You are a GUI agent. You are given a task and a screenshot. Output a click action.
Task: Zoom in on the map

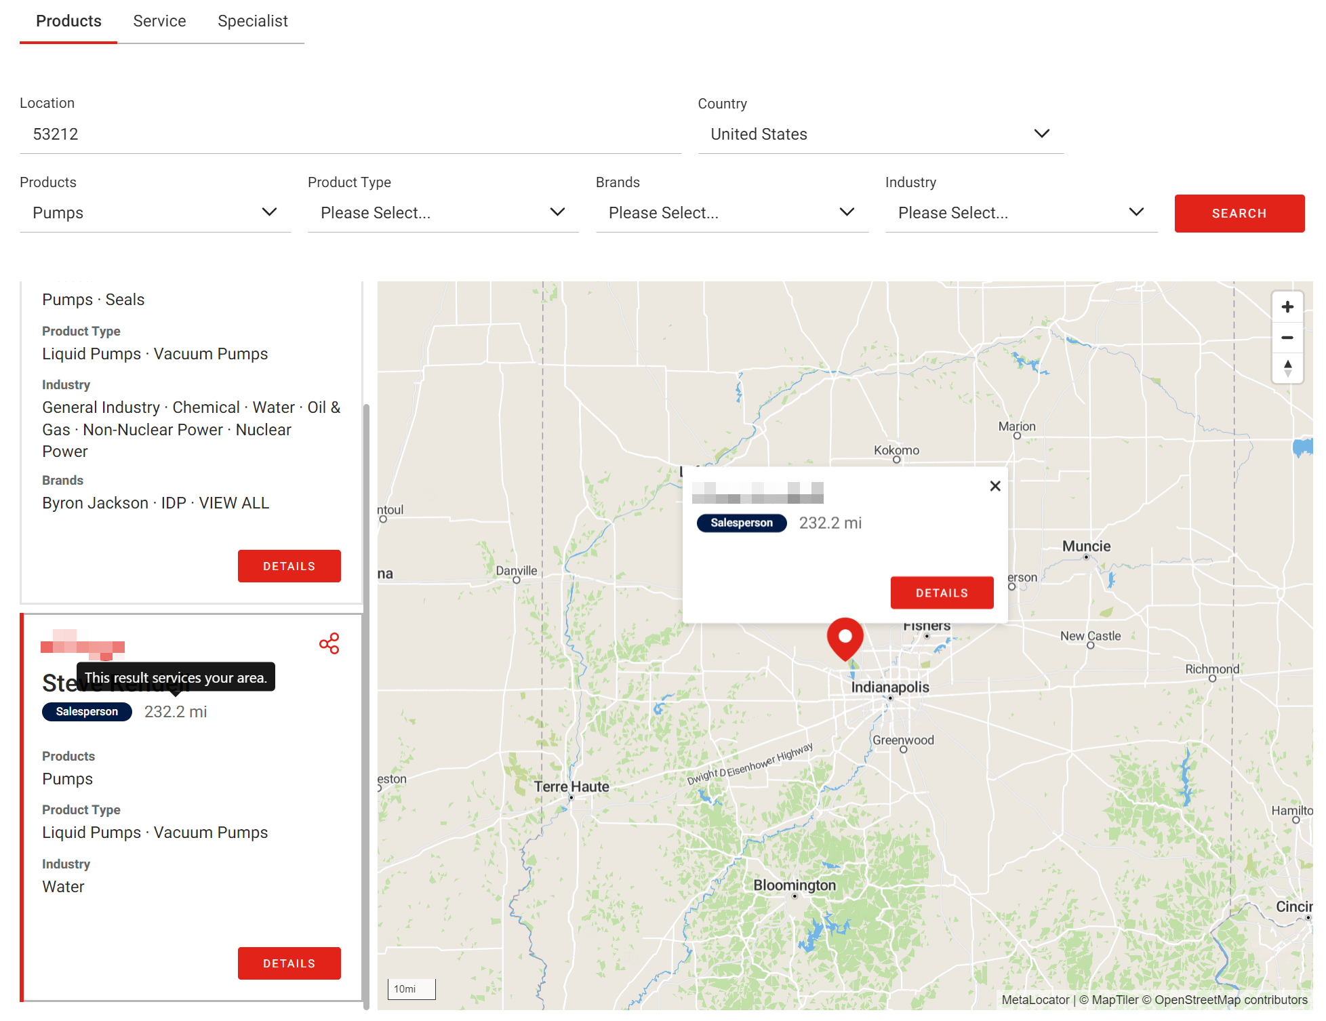click(x=1287, y=306)
